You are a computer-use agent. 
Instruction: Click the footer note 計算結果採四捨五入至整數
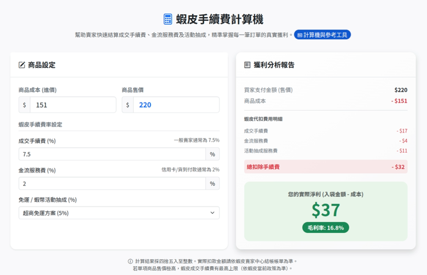point(215,261)
